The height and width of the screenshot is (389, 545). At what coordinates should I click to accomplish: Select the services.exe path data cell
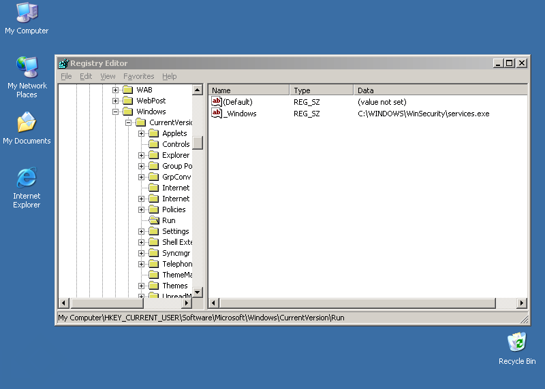coord(423,114)
